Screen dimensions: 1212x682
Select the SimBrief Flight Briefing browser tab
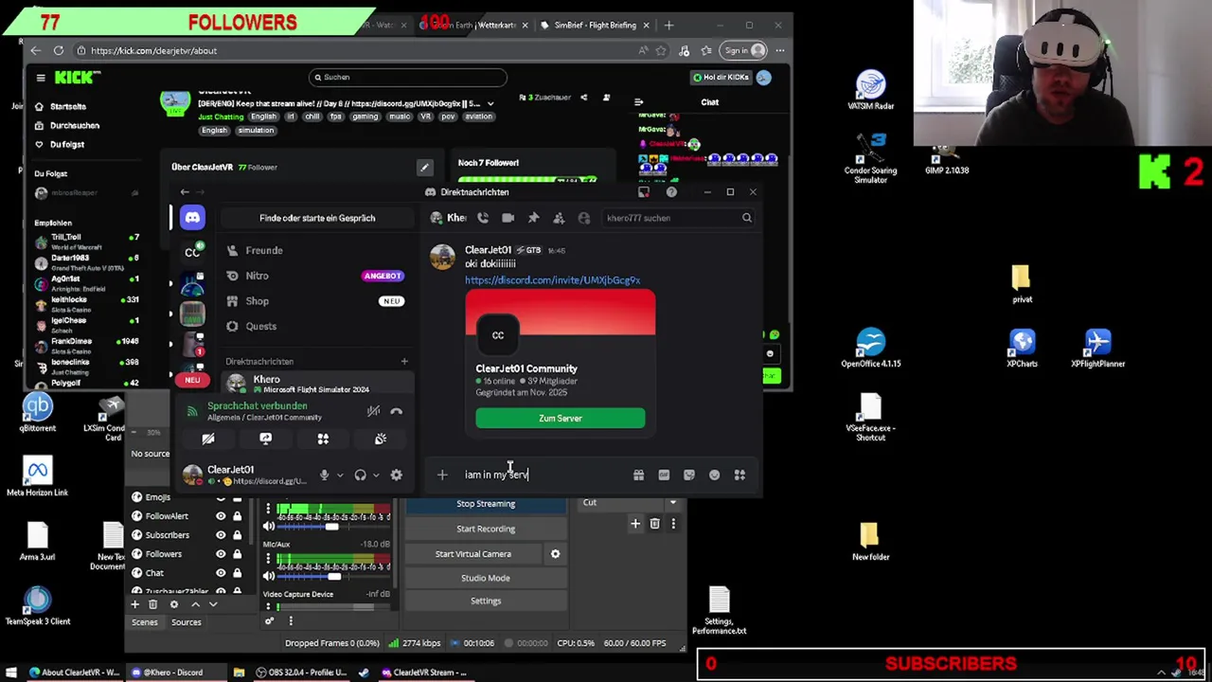pos(595,26)
